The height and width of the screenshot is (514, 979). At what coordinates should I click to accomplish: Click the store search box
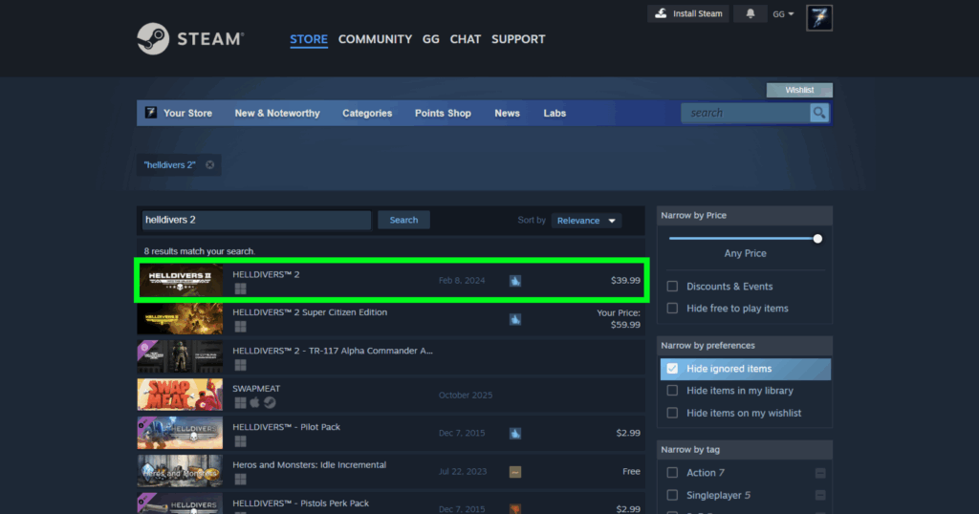(x=746, y=113)
